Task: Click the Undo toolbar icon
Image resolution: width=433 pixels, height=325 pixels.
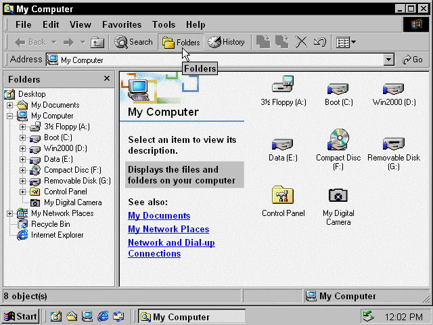Action: click(320, 42)
